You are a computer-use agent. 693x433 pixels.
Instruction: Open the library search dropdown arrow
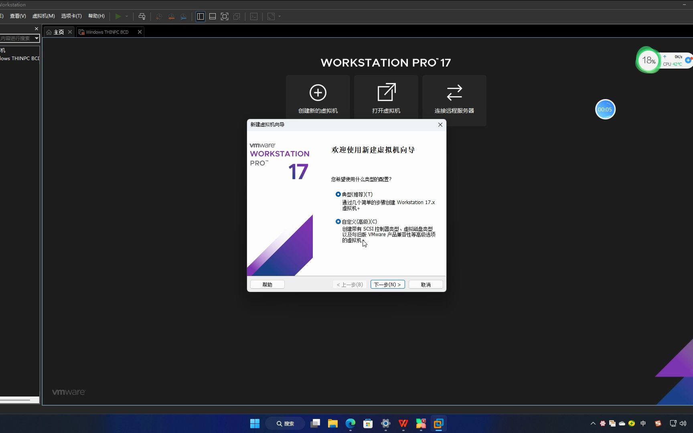coord(36,38)
